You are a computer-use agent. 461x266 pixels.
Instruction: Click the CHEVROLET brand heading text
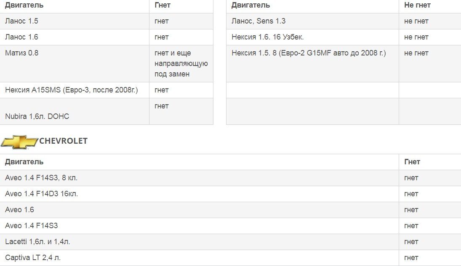click(x=63, y=141)
